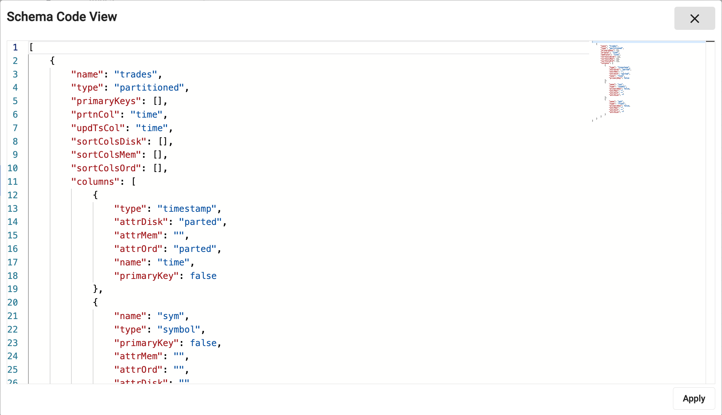Apply the schema changes

(x=693, y=398)
